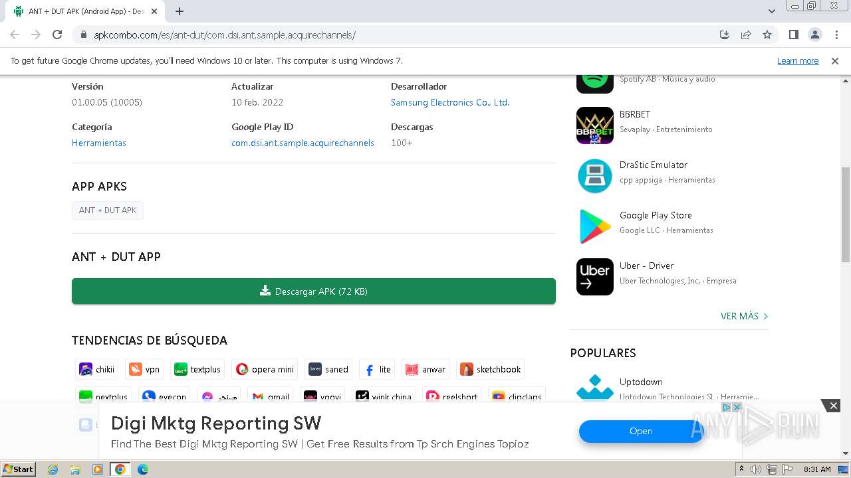The image size is (851, 478).
Task: Click the Descargar APK (72 KB) button
Action: (x=314, y=291)
